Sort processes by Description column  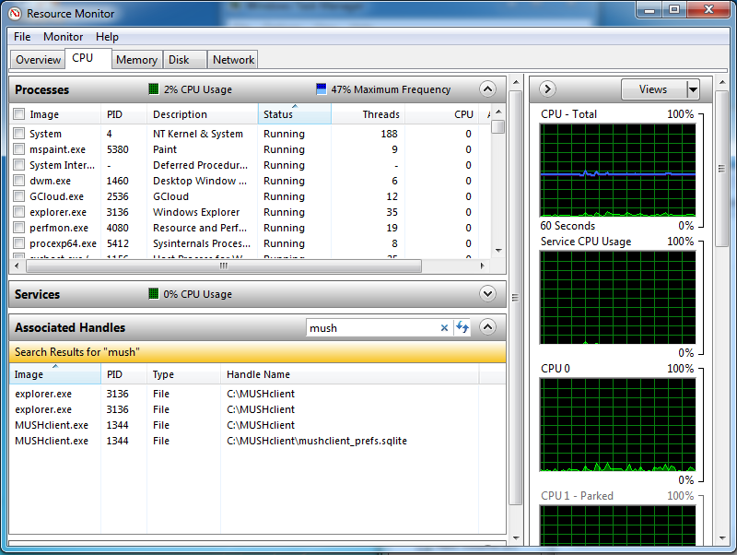pos(202,113)
